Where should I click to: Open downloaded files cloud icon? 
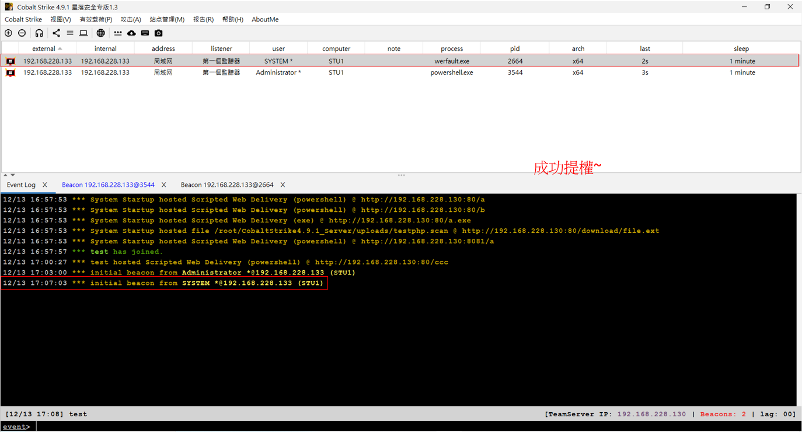coord(131,33)
